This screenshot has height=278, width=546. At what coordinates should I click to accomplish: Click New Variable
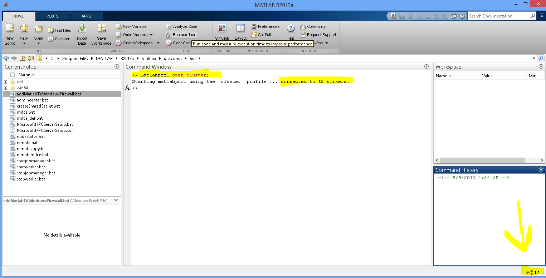[x=131, y=26]
